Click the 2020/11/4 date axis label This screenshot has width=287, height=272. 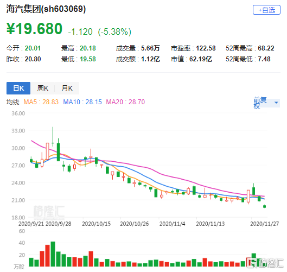click(x=172, y=224)
